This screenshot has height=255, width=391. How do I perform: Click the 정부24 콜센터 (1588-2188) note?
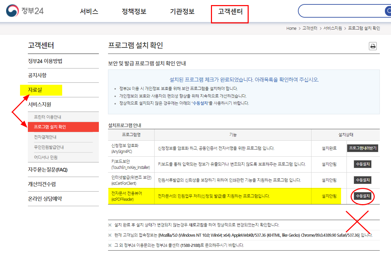point(176,245)
